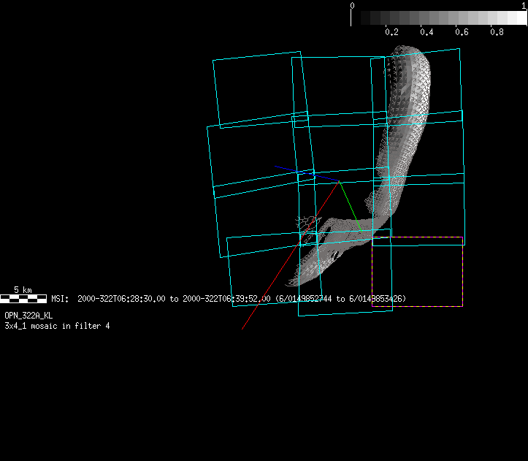Viewport: 528px width, 461px height.
Task: Click the 0.6 label below the colorbar
Action: 462,32
